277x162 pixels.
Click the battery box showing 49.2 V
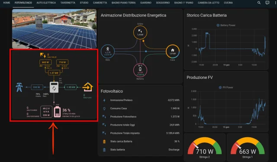[46, 112]
